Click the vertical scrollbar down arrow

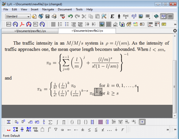point(175,116)
